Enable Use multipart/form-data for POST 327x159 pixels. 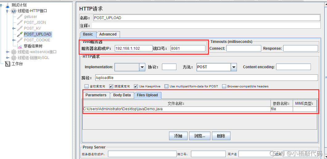click(166, 86)
